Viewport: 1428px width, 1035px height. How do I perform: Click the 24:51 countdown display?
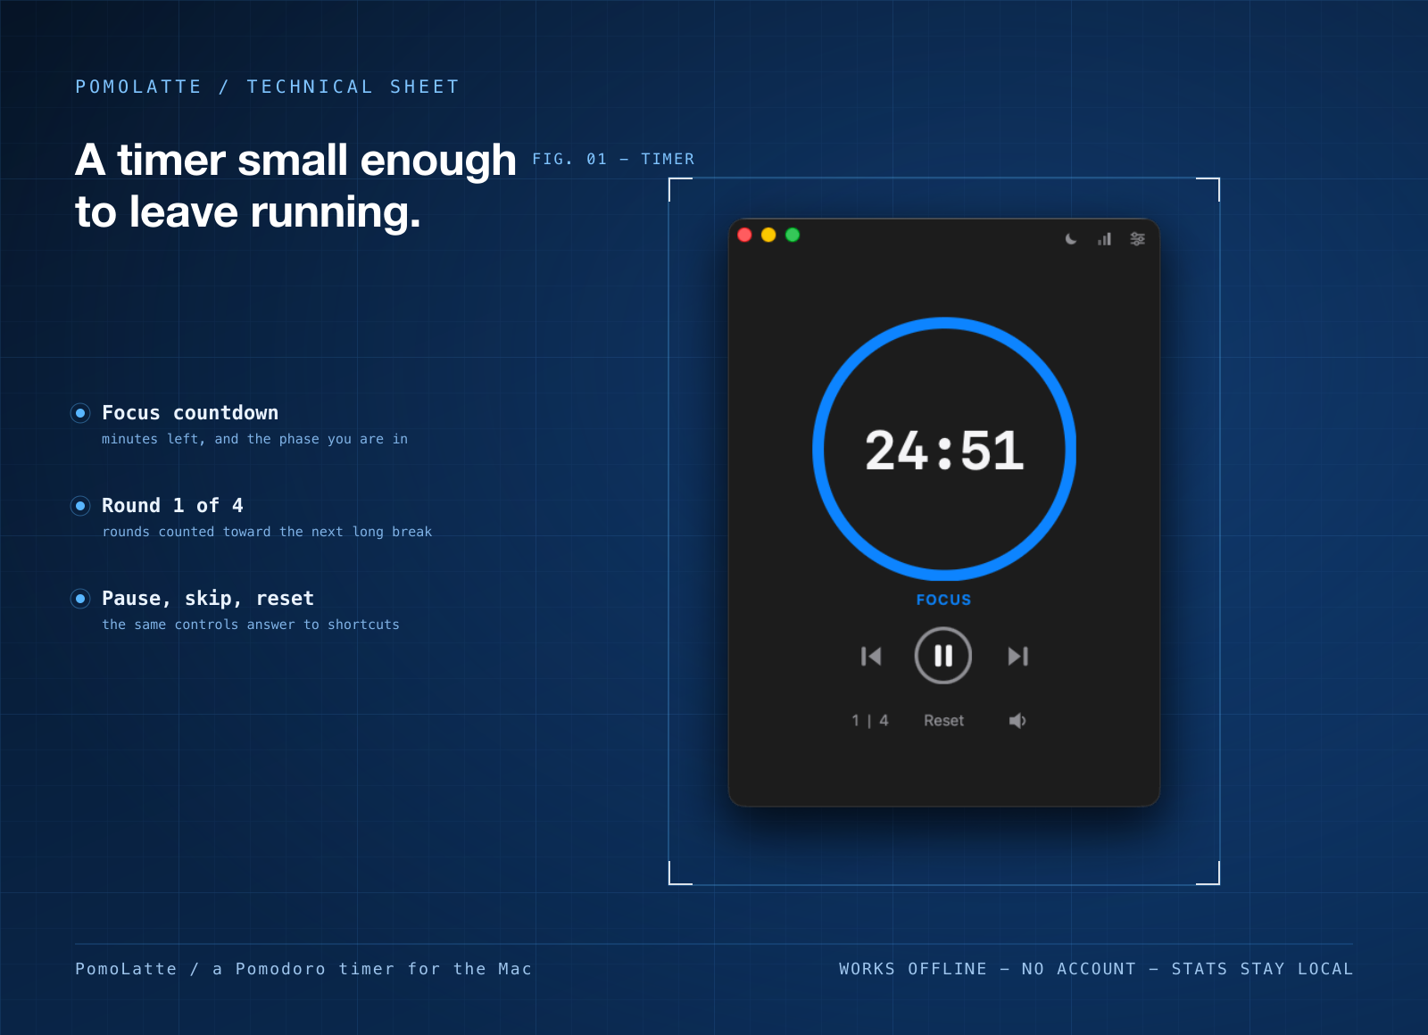click(x=944, y=451)
